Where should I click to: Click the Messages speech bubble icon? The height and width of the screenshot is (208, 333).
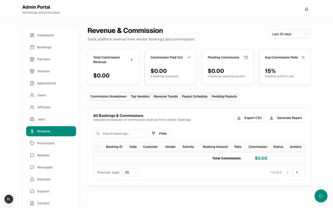pos(32,167)
